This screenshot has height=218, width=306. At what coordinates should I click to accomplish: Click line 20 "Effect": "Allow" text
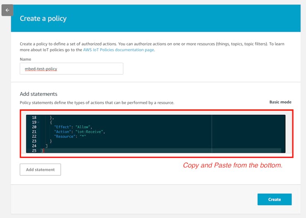73,127
